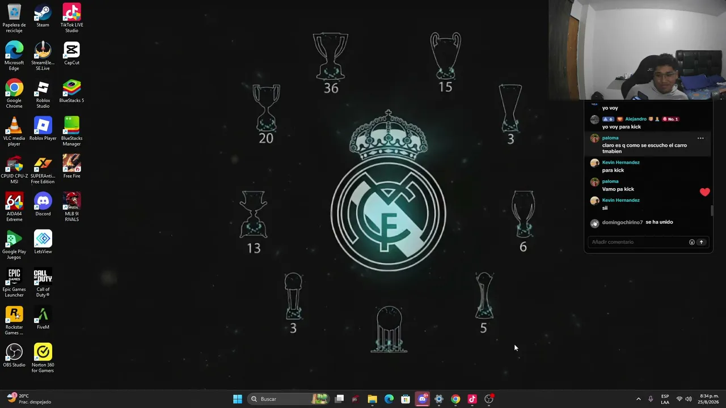Click the "No. 1" badge beside Alejandro
The width and height of the screenshot is (726, 408).
[x=670, y=119]
